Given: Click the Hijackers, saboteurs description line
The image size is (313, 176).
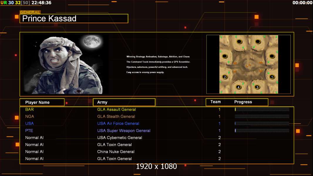Looking at the screenshot, I should tap(157, 67).
